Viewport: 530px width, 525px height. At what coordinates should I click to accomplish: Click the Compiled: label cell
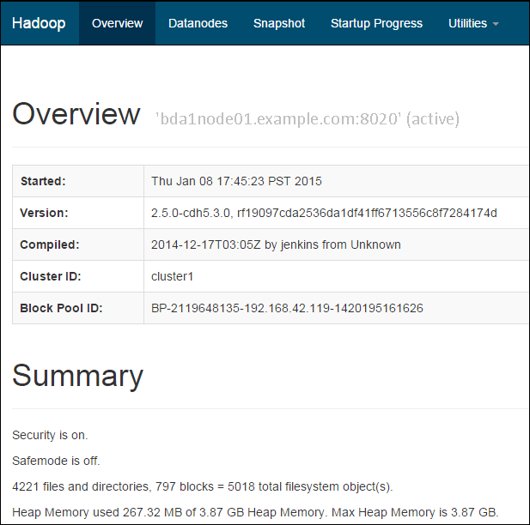[78, 244]
